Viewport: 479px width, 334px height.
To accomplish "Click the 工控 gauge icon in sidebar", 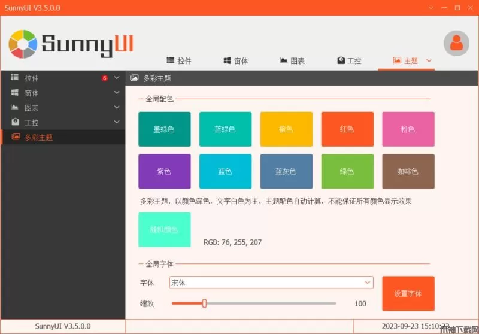I will (x=15, y=122).
